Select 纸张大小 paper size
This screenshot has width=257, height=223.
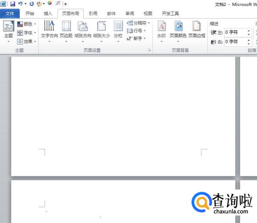101,32
